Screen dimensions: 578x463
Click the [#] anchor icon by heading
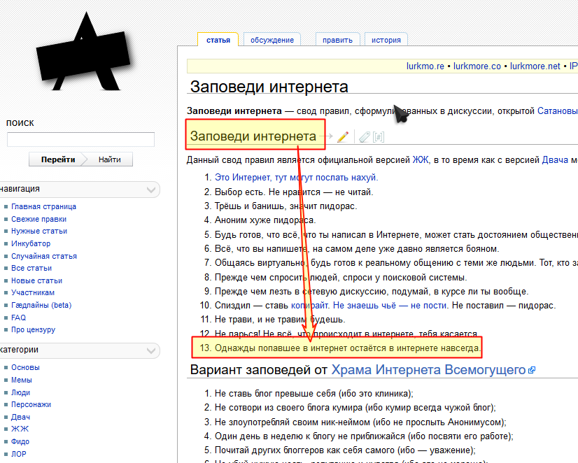click(x=379, y=137)
